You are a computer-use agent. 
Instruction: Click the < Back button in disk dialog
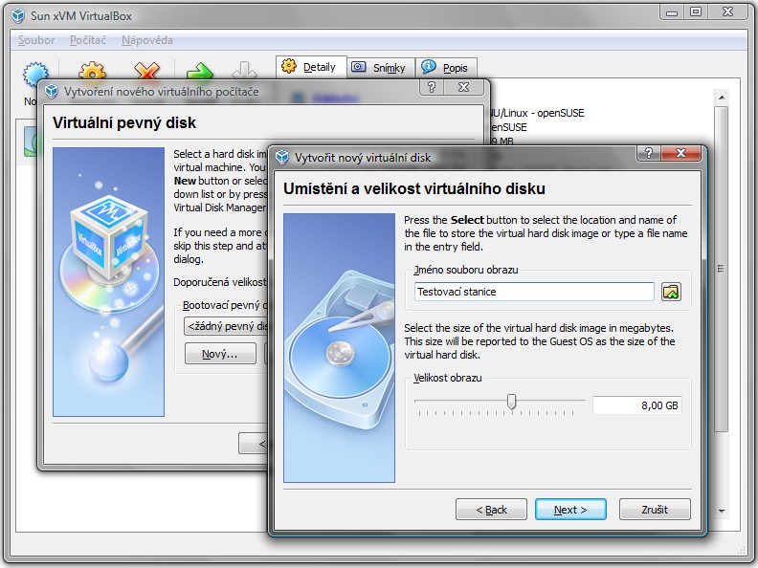pos(491,510)
